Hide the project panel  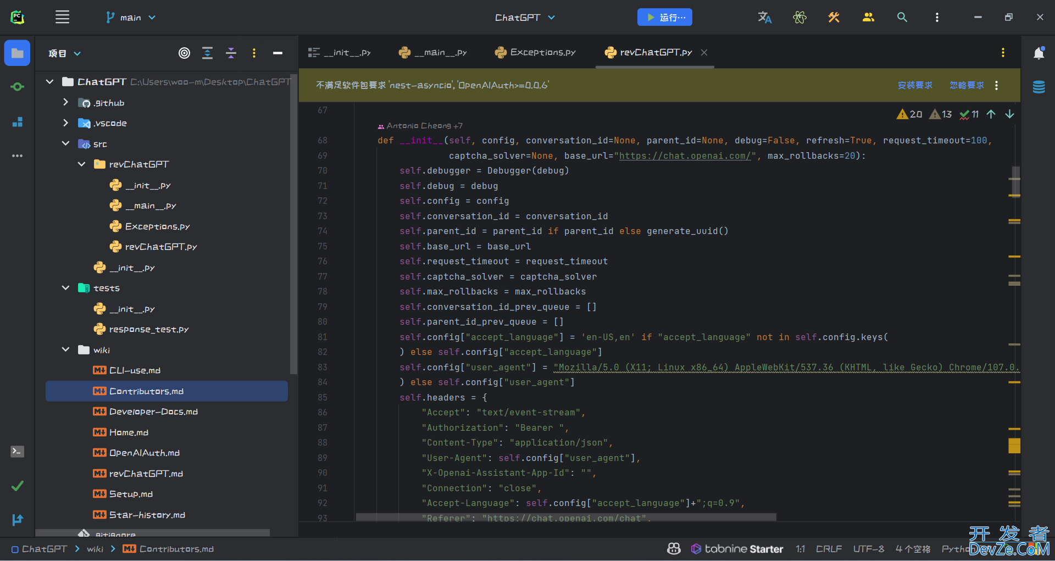coord(277,53)
